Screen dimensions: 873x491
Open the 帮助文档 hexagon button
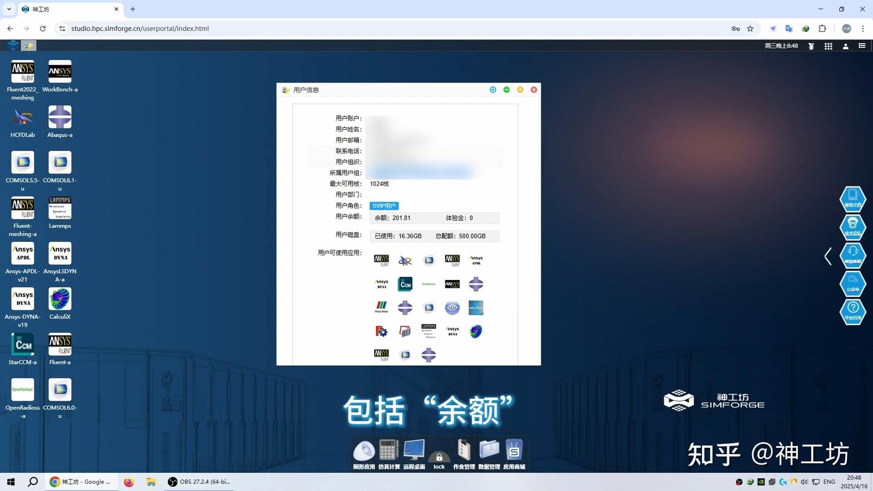(x=852, y=198)
